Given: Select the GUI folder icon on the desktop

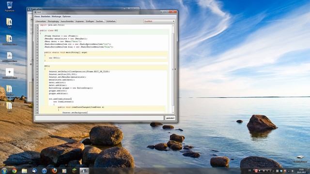Looking at the screenshot, I should click(9, 23).
